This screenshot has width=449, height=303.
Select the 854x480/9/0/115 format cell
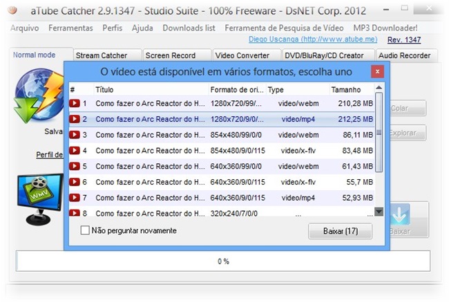pos(238,151)
